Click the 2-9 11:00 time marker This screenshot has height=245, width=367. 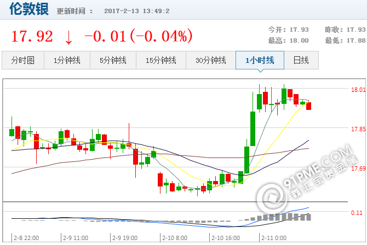click(x=76, y=238)
